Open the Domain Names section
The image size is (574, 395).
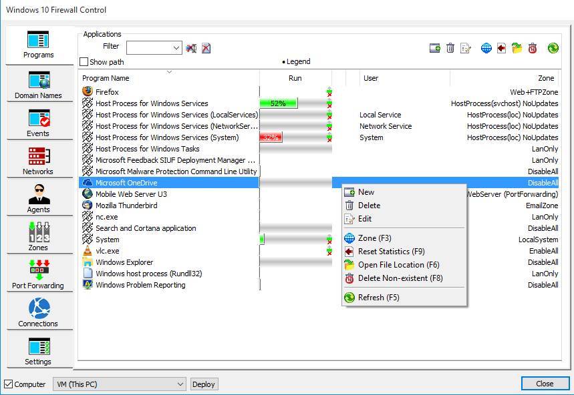(38, 85)
